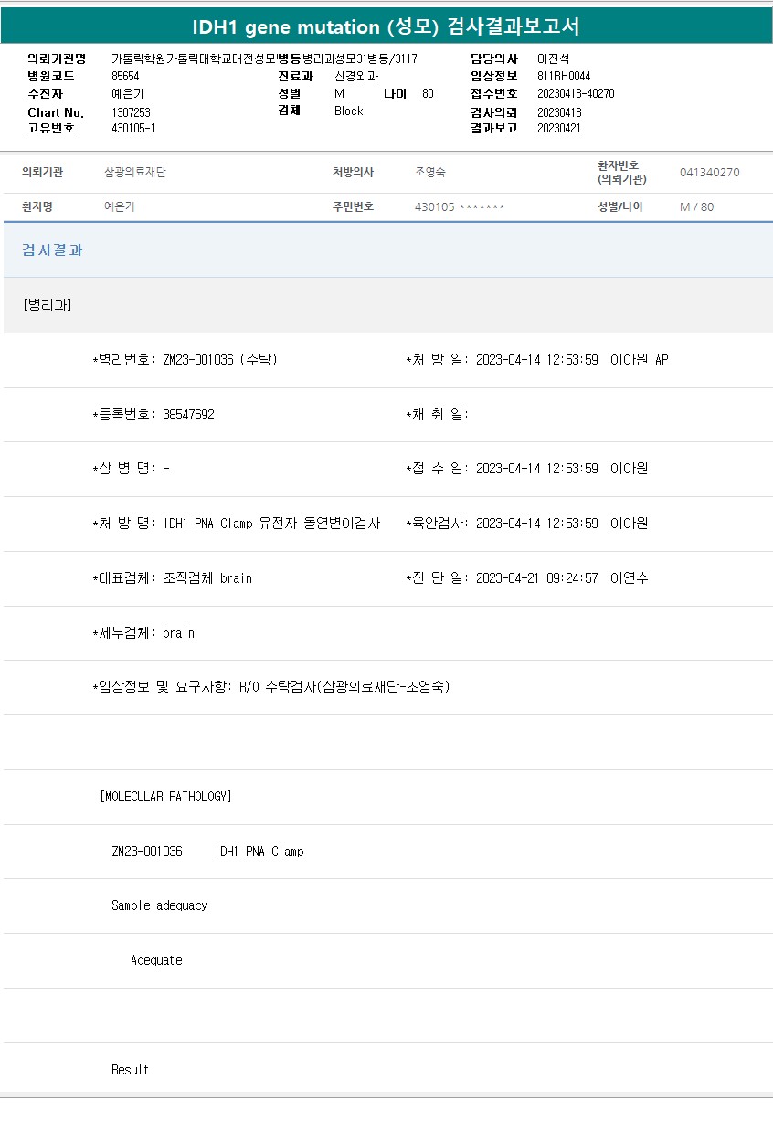Click the empty 채취일 field label
The image size is (773, 1132).
point(437,415)
